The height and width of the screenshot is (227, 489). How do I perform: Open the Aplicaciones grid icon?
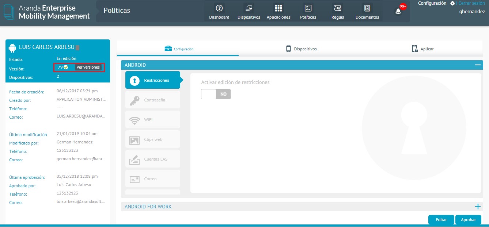[278, 8]
